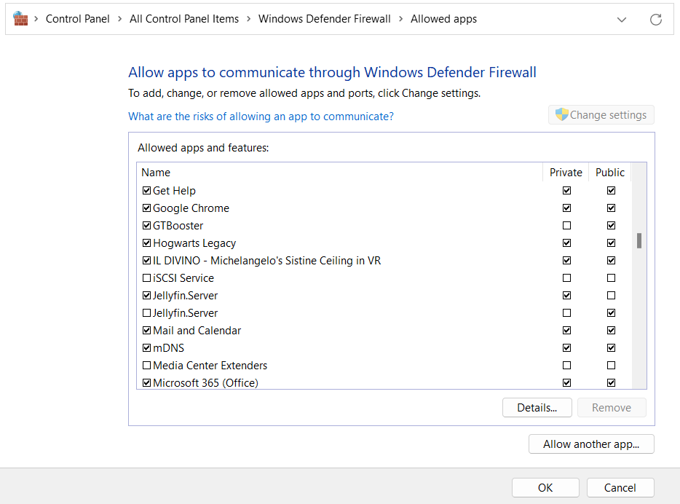Go to All Control Panel Items breadcrumb
Screen dimensions: 680x504
coord(184,19)
